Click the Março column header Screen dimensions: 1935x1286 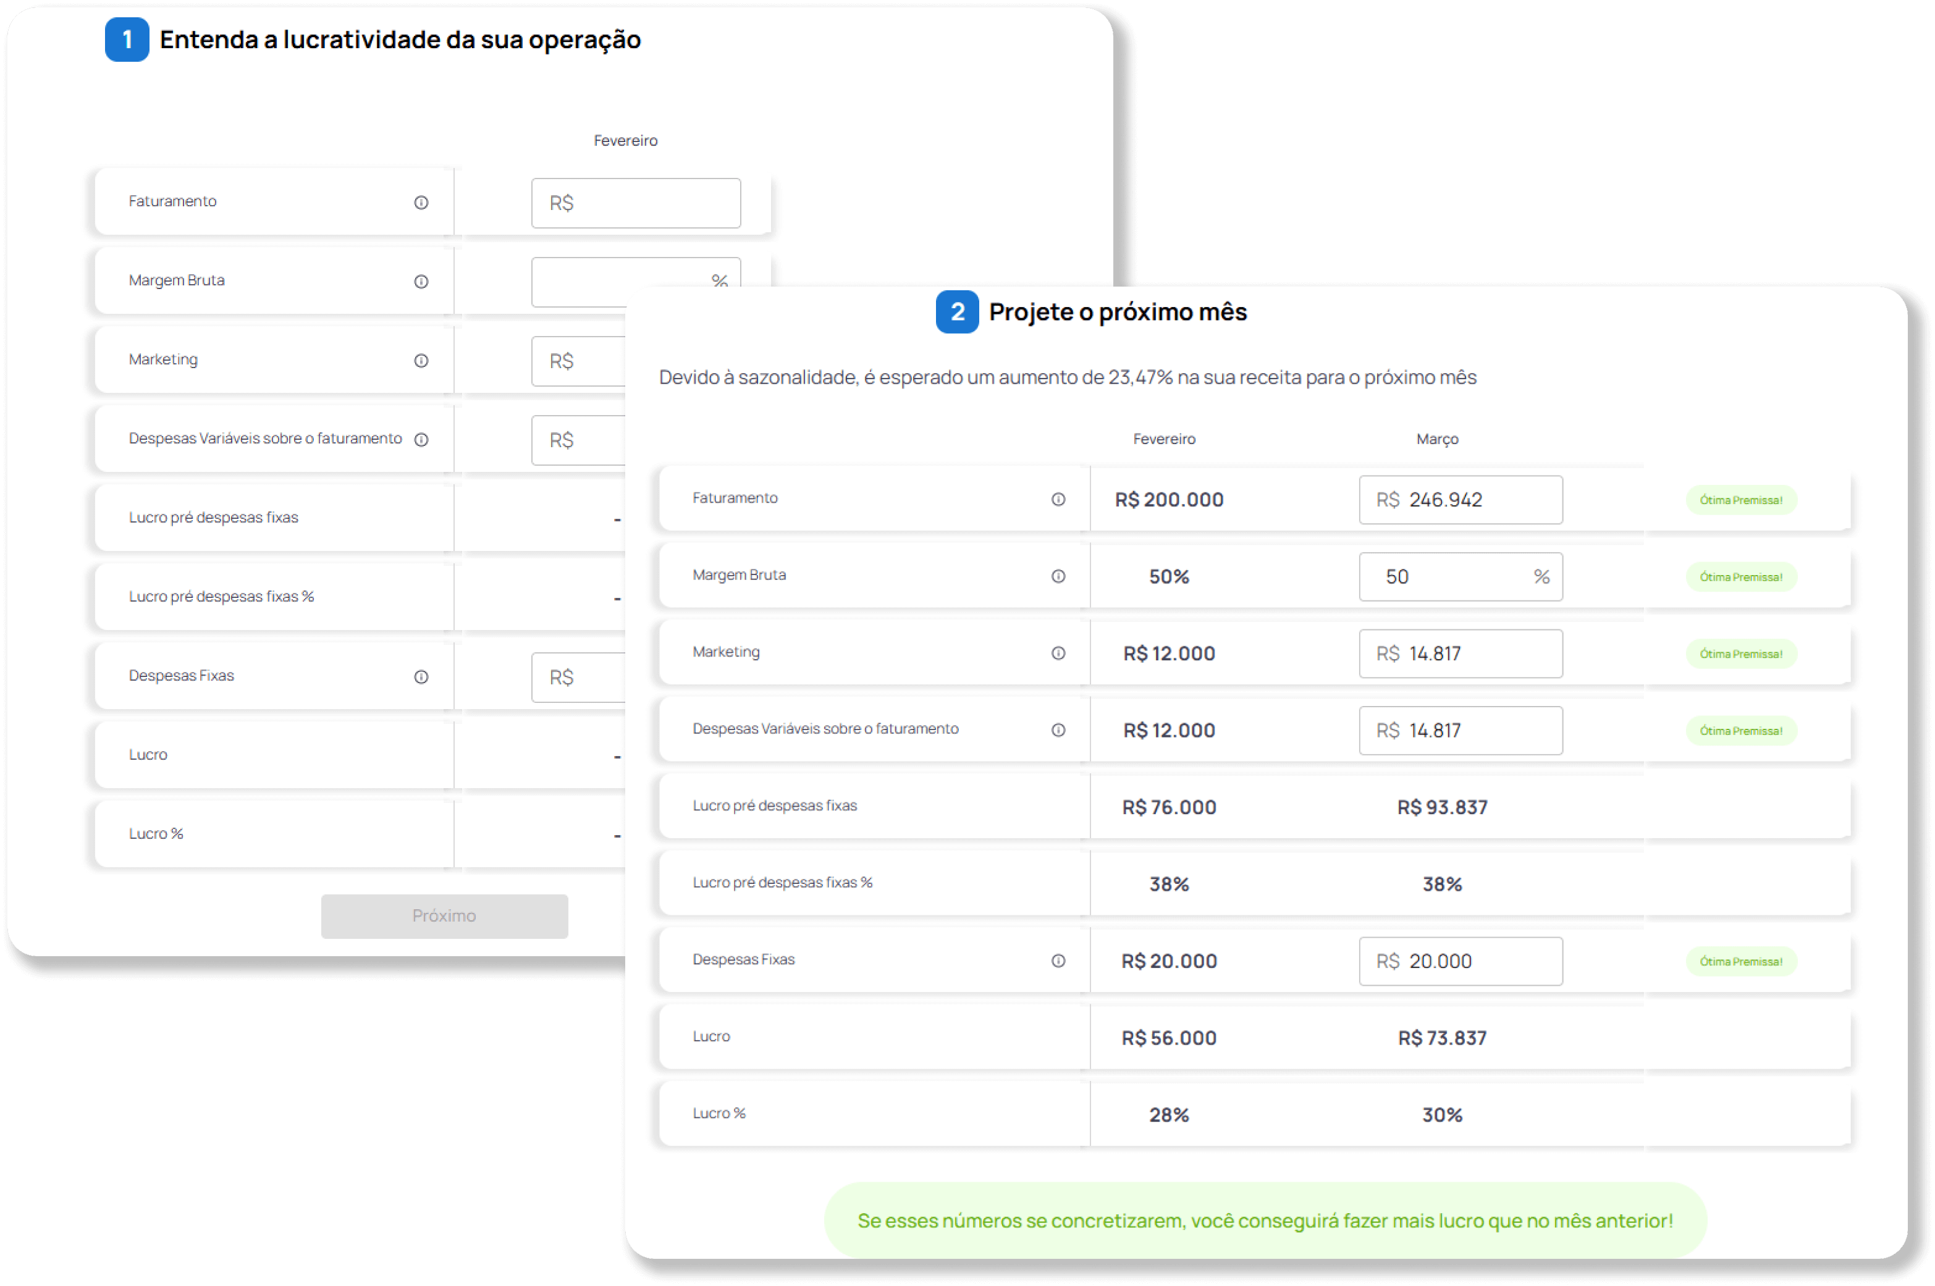[x=1437, y=440]
